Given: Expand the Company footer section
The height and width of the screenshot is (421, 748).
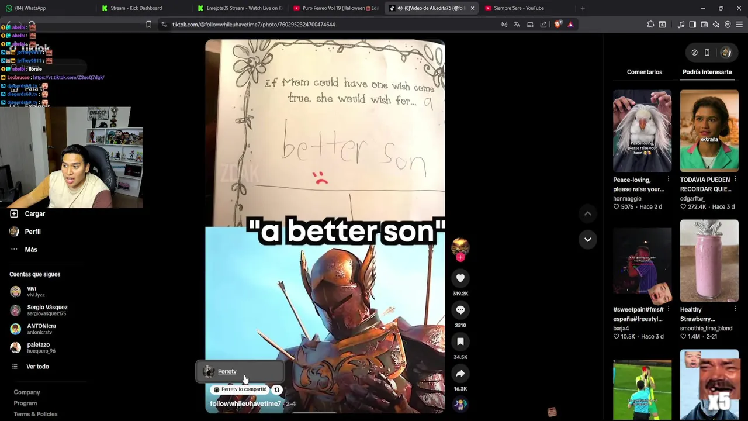Looking at the screenshot, I should 27,392.
